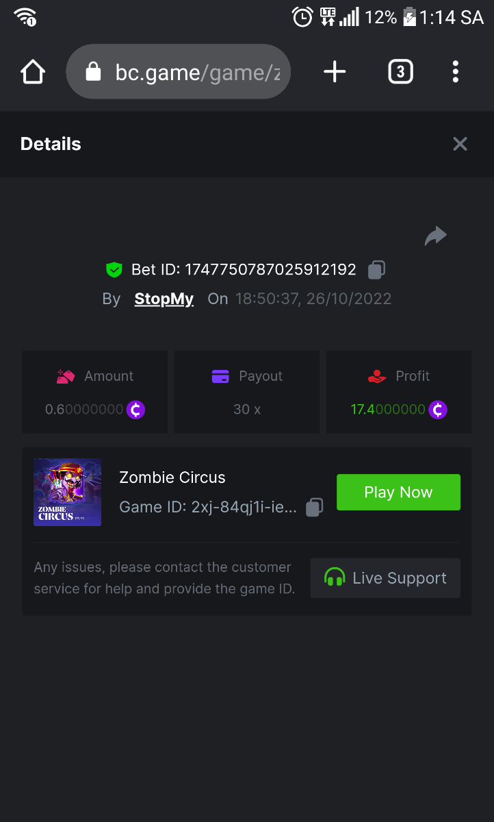Viewport: 494px width, 822px height.
Task: Tap the Zombie Circus game title
Action: 172,477
